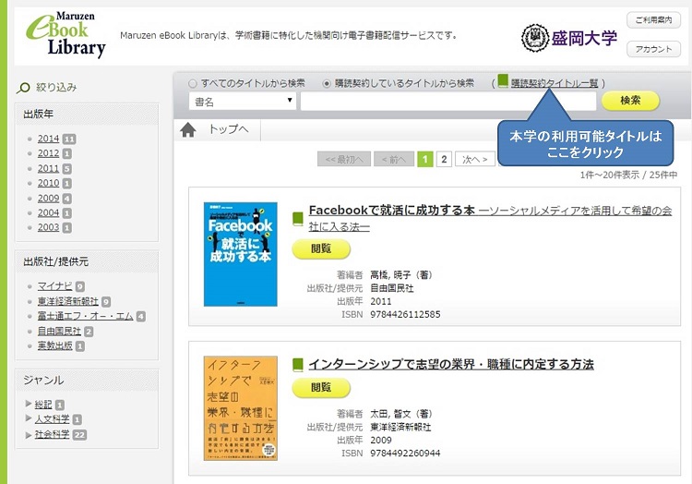Click the ISBN 9784426112585 text
This screenshot has height=484, width=692.
point(405,314)
